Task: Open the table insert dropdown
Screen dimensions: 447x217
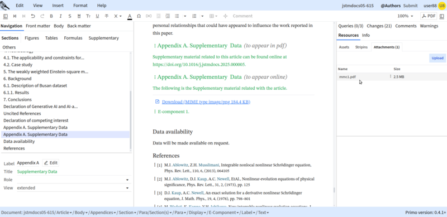Action: tap(213, 16)
